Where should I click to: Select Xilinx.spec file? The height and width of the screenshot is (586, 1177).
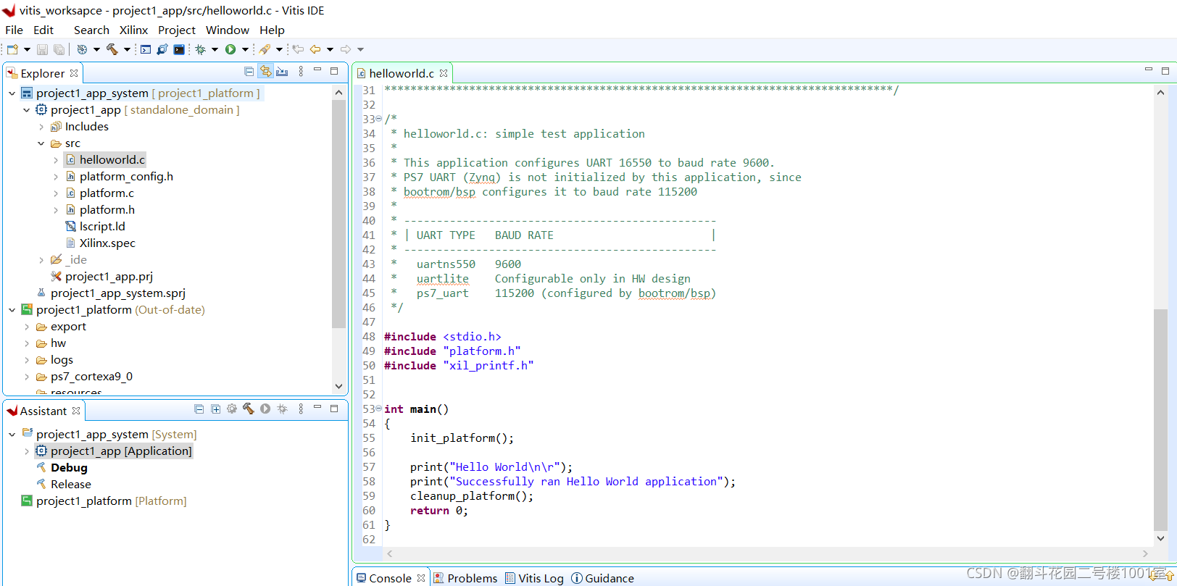tap(100, 243)
